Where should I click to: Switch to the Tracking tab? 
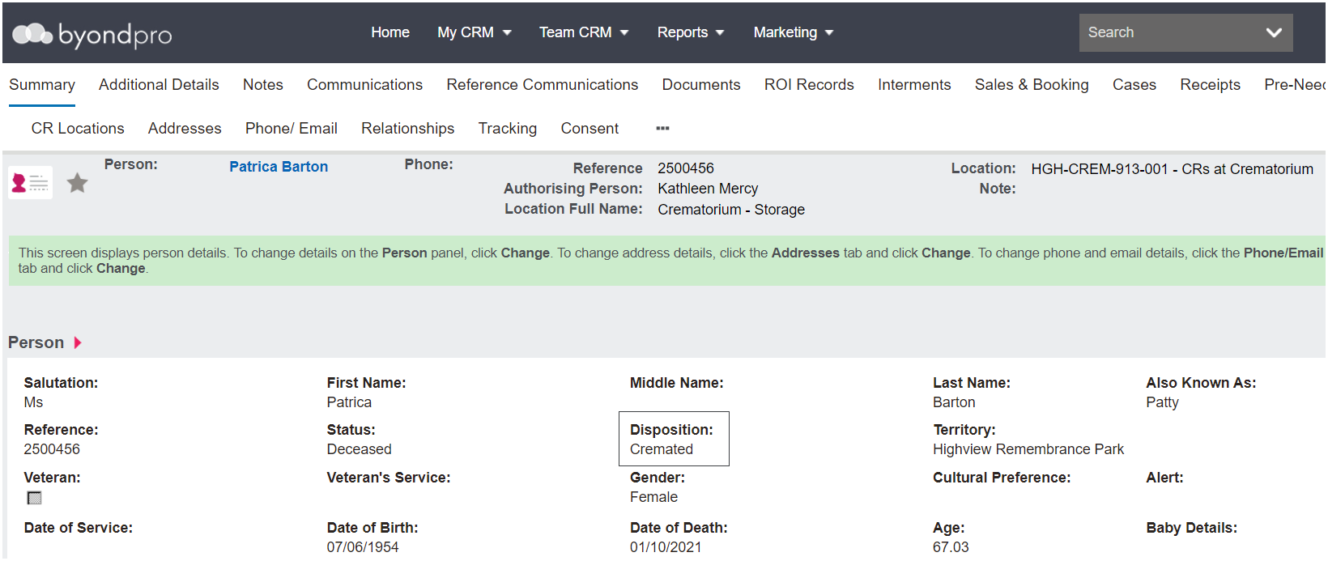point(508,129)
